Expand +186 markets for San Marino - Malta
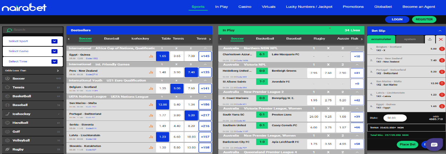The image size is (446, 154). 205,105
